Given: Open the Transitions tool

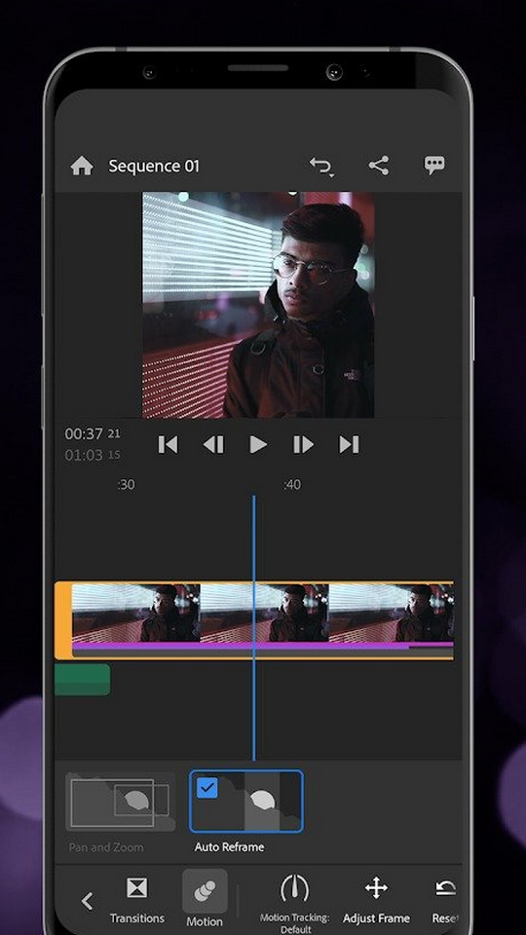Looking at the screenshot, I should pyautogui.click(x=136, y=900).
